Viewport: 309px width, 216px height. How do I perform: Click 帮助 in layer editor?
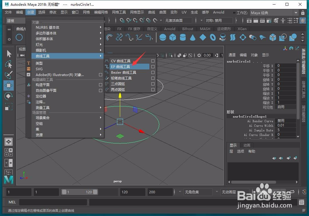tap(252, 151)
